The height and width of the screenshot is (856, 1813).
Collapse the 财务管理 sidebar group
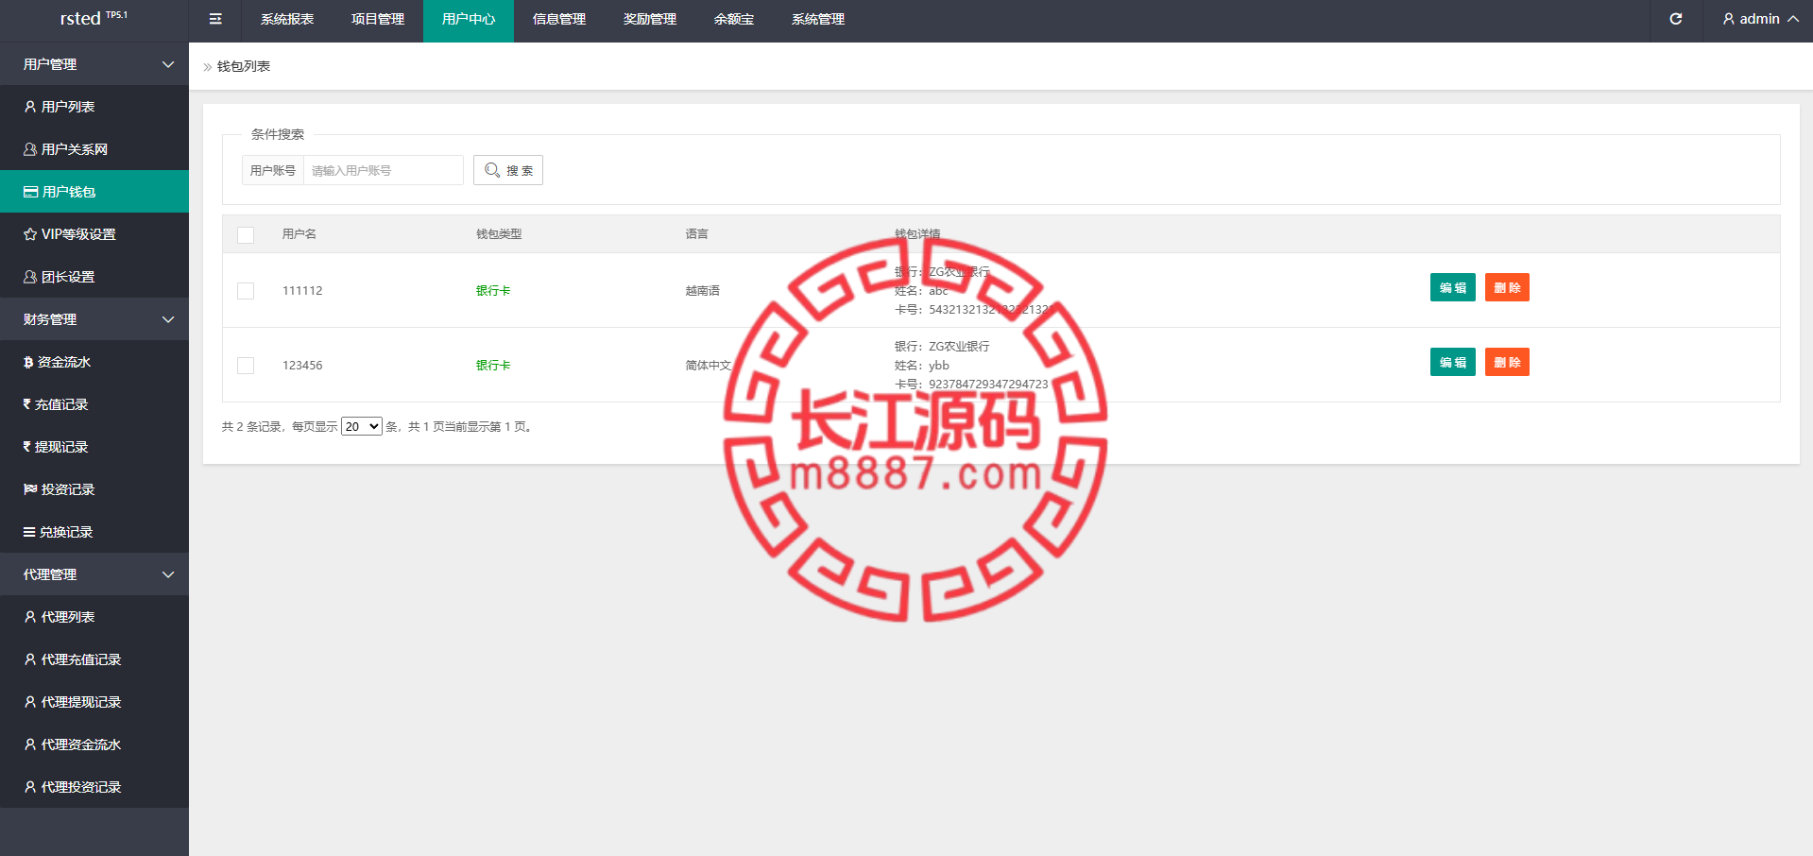[94, 319]
